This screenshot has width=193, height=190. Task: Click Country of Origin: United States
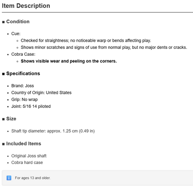tap(41, 92)
